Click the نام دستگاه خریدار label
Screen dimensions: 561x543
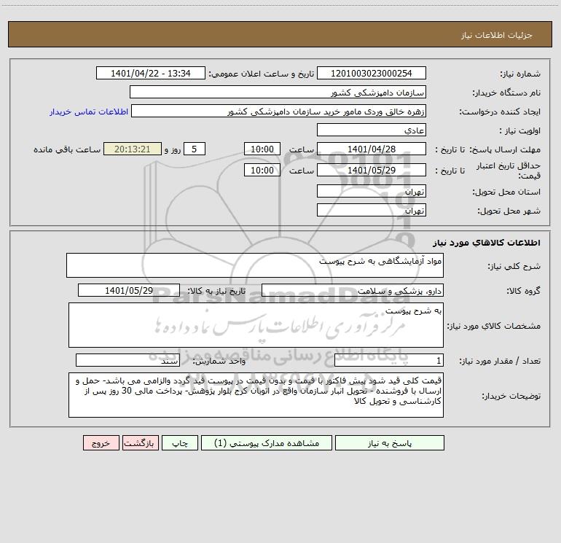506,93
